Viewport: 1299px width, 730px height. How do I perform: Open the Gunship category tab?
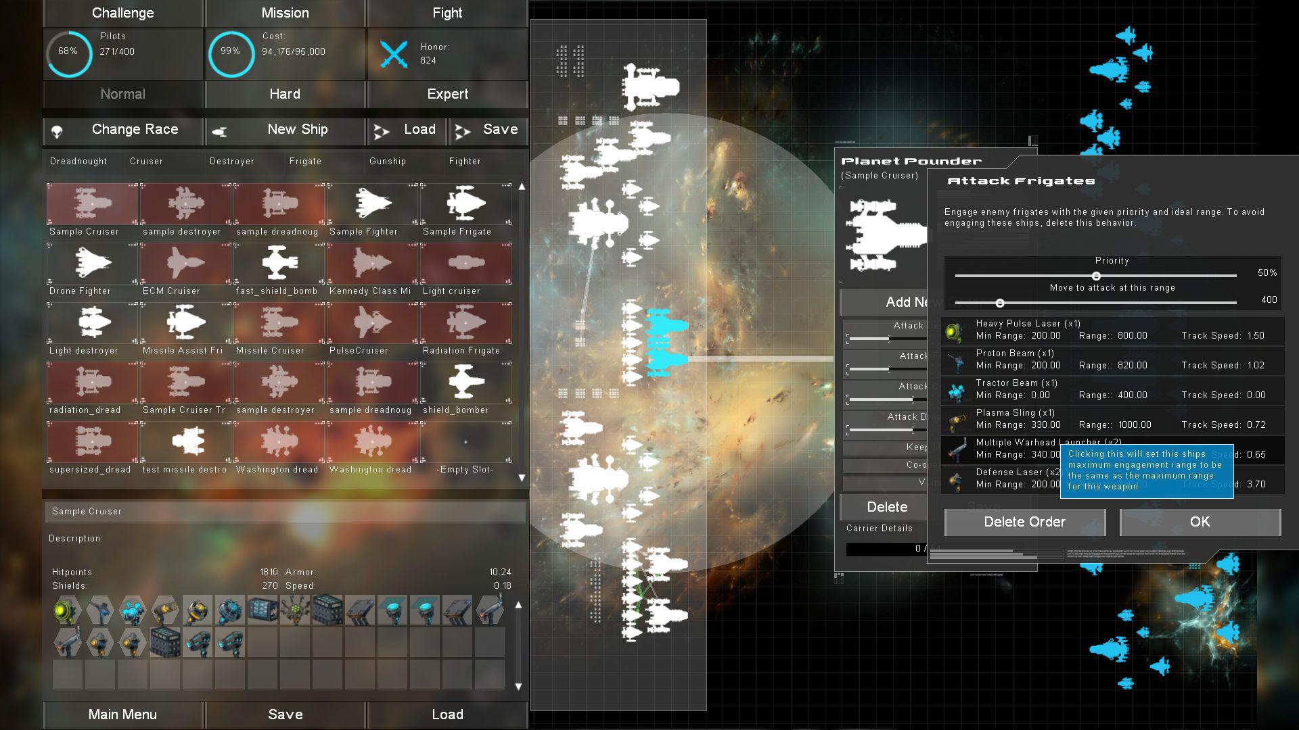coord(388,162)
